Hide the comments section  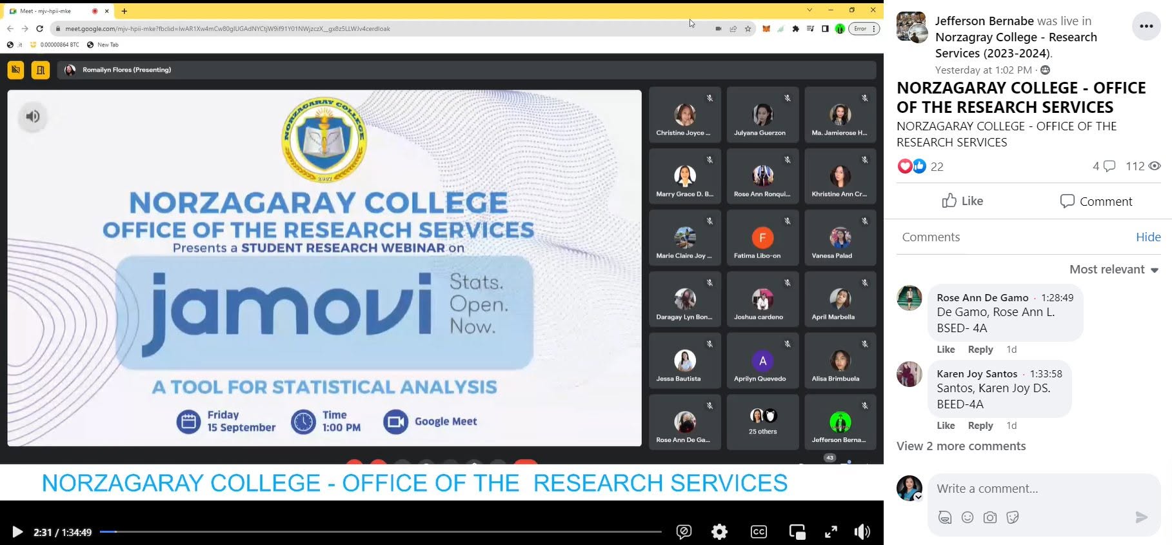coord(1148,237)
